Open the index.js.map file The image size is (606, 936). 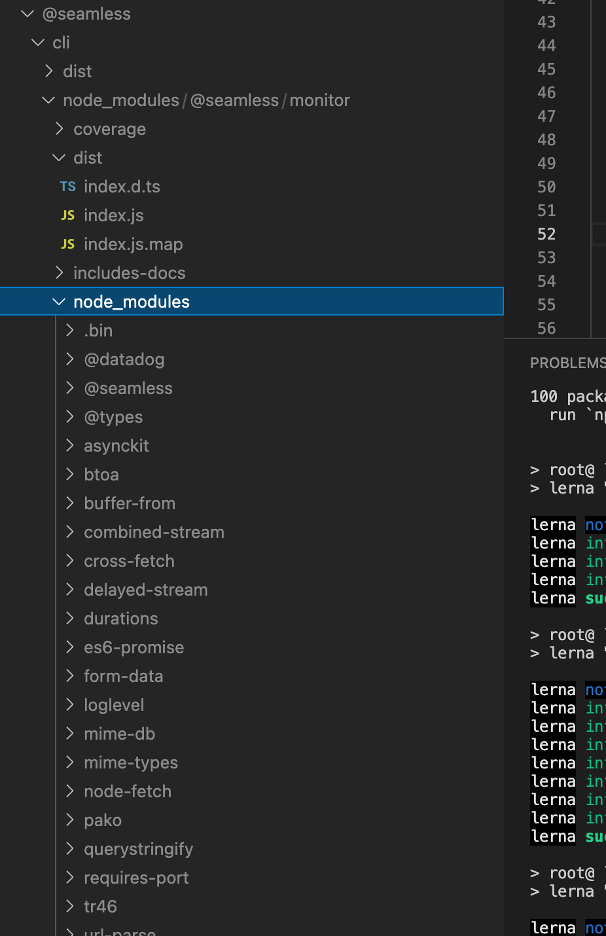coord(134,244)
